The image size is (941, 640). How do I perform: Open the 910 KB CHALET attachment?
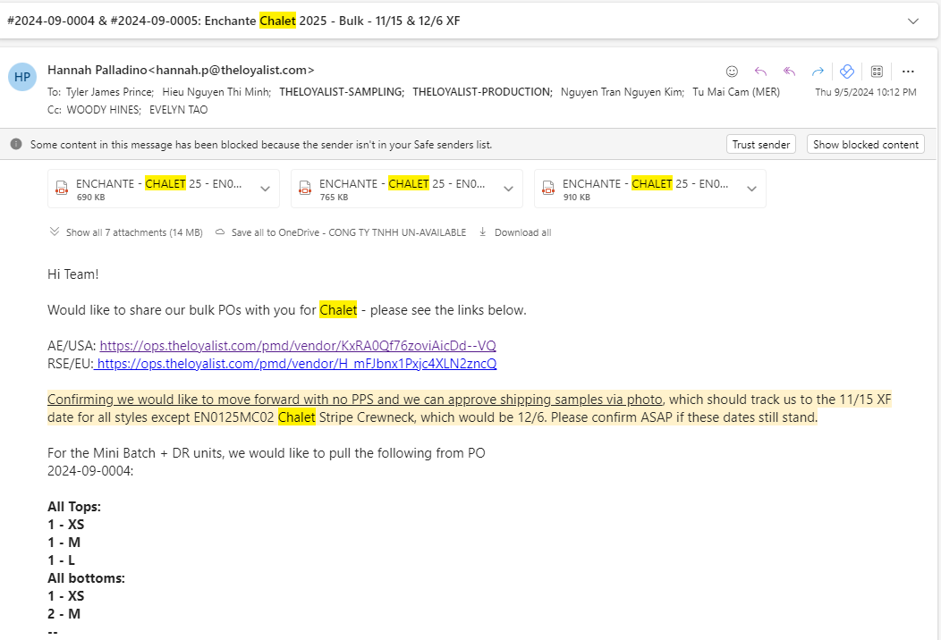[x=650, y=189]
